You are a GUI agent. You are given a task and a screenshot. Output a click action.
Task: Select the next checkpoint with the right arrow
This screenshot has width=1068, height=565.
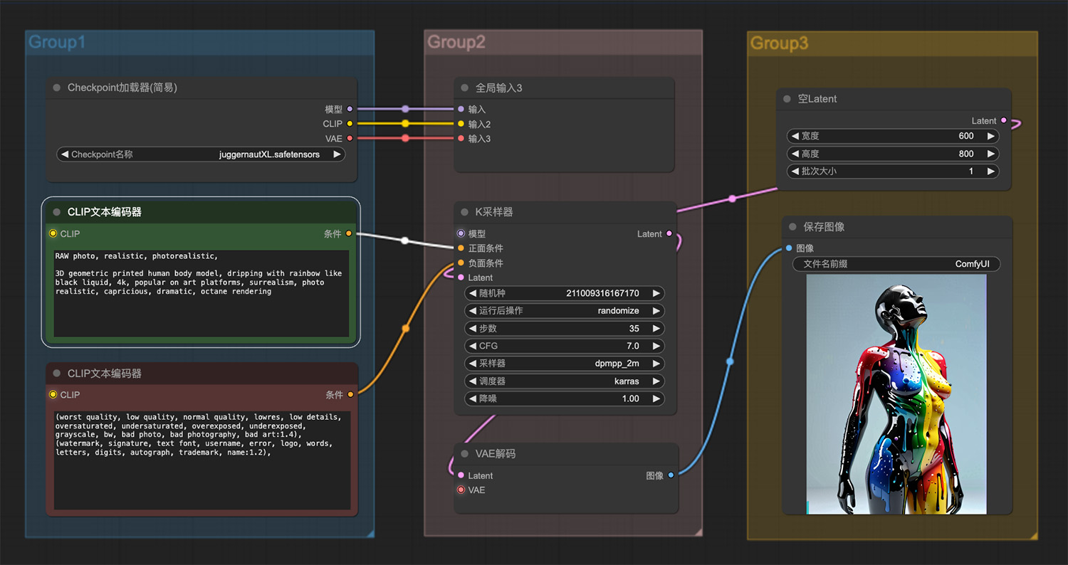pyautogui.click(x=337, y=154)
